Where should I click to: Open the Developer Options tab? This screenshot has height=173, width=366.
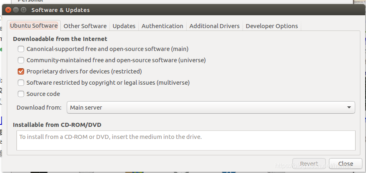click(272, 26)
